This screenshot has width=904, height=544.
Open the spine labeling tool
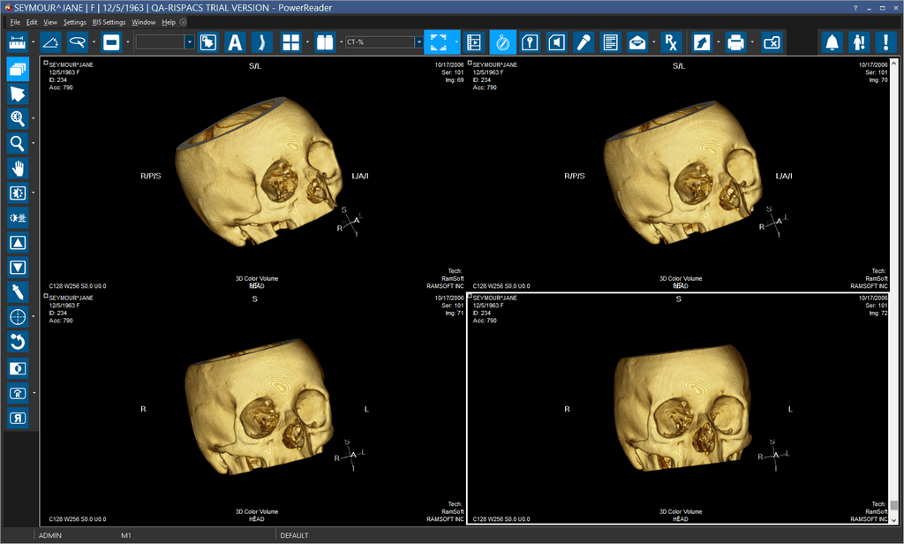pyautogui.click(x=260, y=42)
